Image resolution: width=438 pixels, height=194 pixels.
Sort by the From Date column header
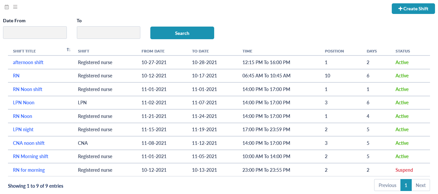[153, 51]
